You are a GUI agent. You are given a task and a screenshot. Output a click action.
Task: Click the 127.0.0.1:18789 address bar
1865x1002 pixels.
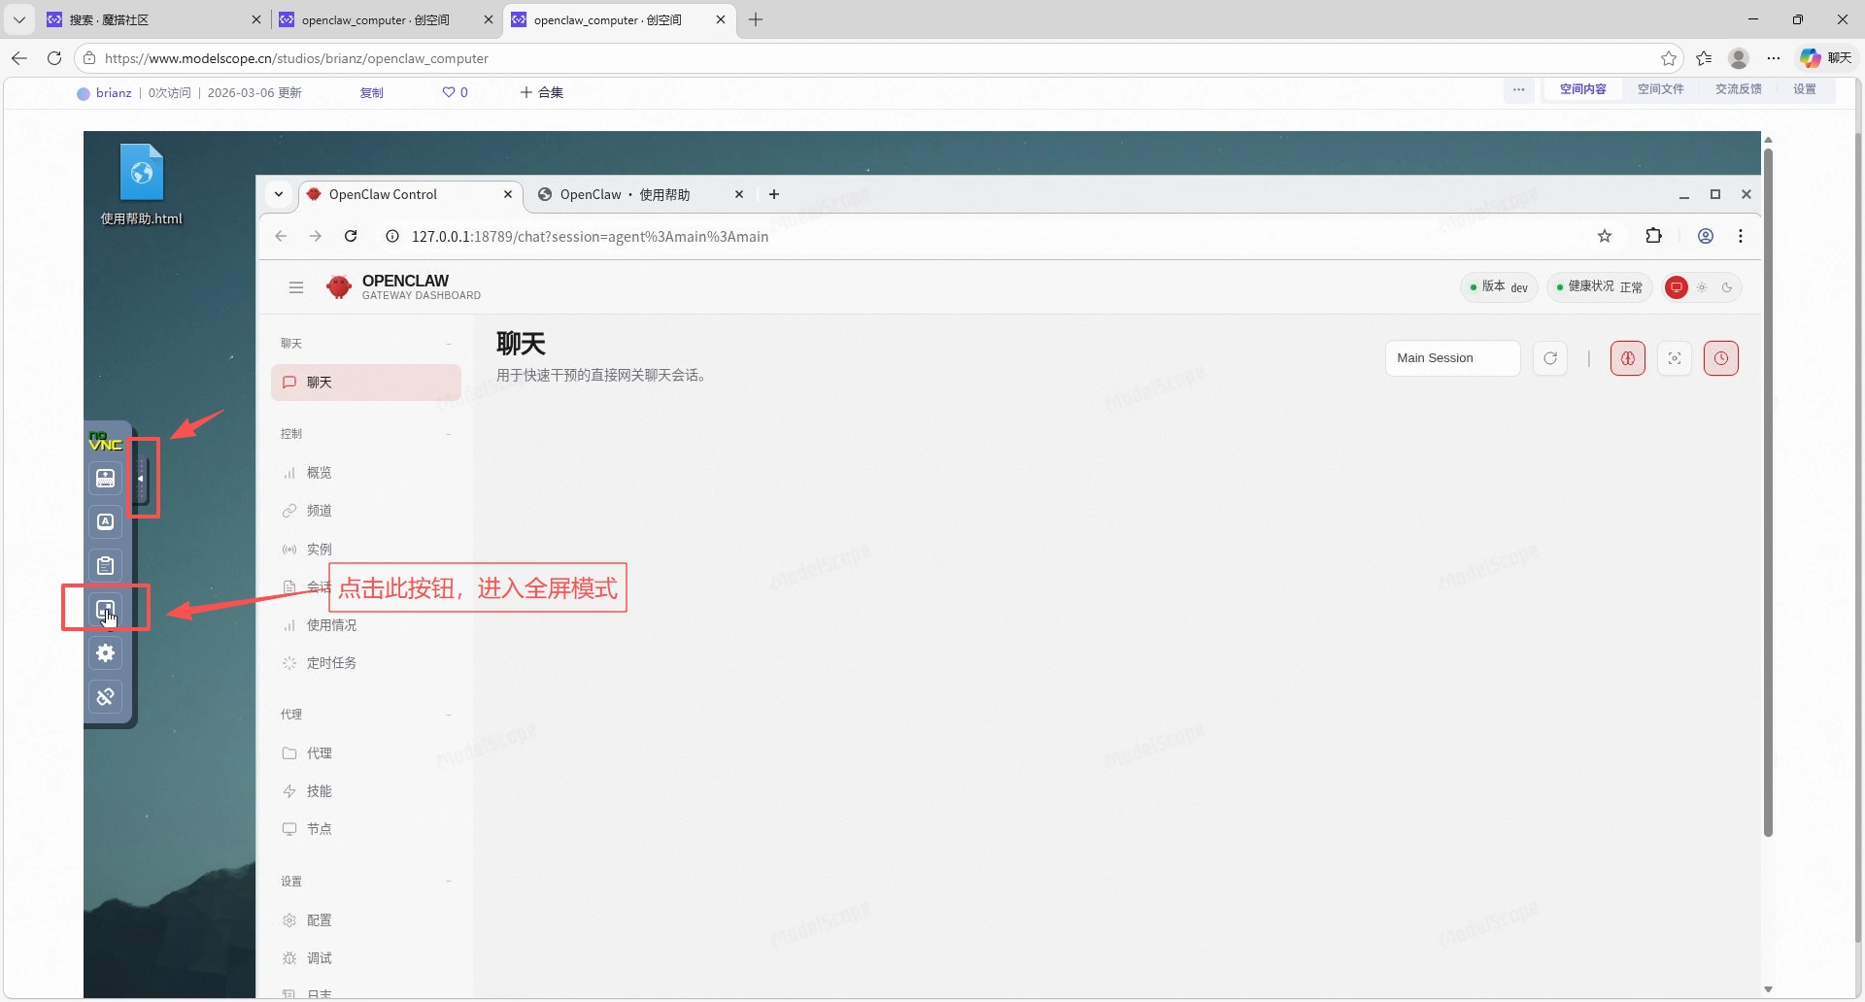(1000, 236)
